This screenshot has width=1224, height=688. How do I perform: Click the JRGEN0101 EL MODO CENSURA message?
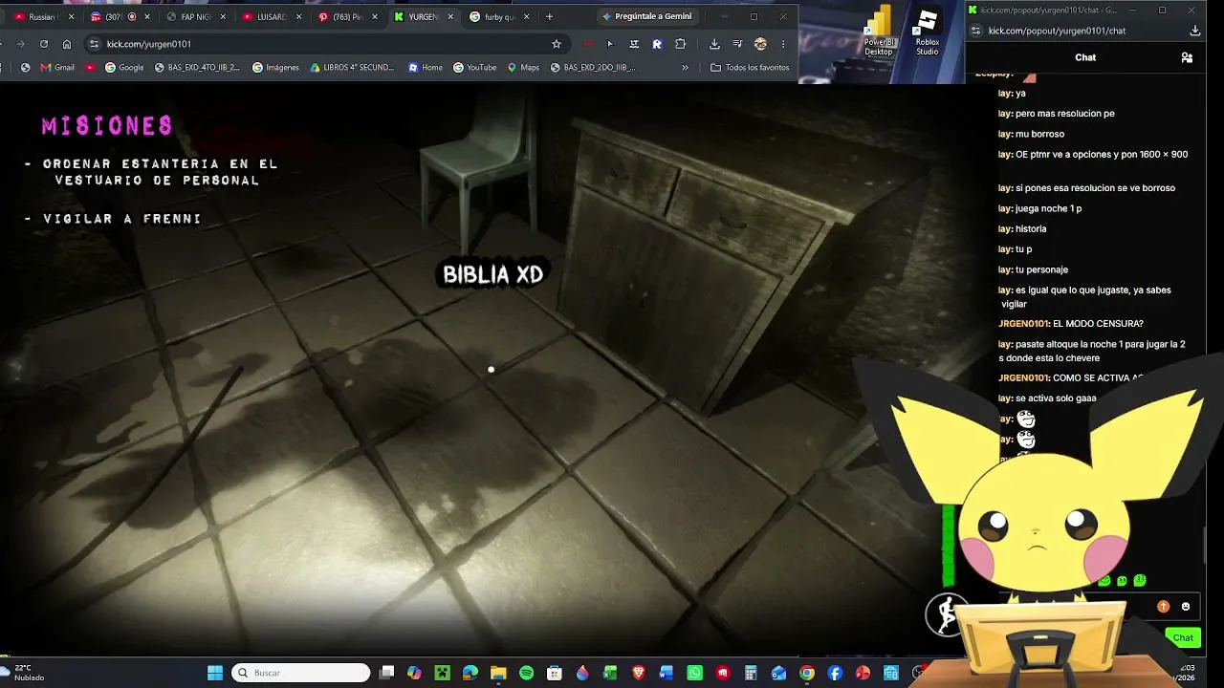[1071, 324]
